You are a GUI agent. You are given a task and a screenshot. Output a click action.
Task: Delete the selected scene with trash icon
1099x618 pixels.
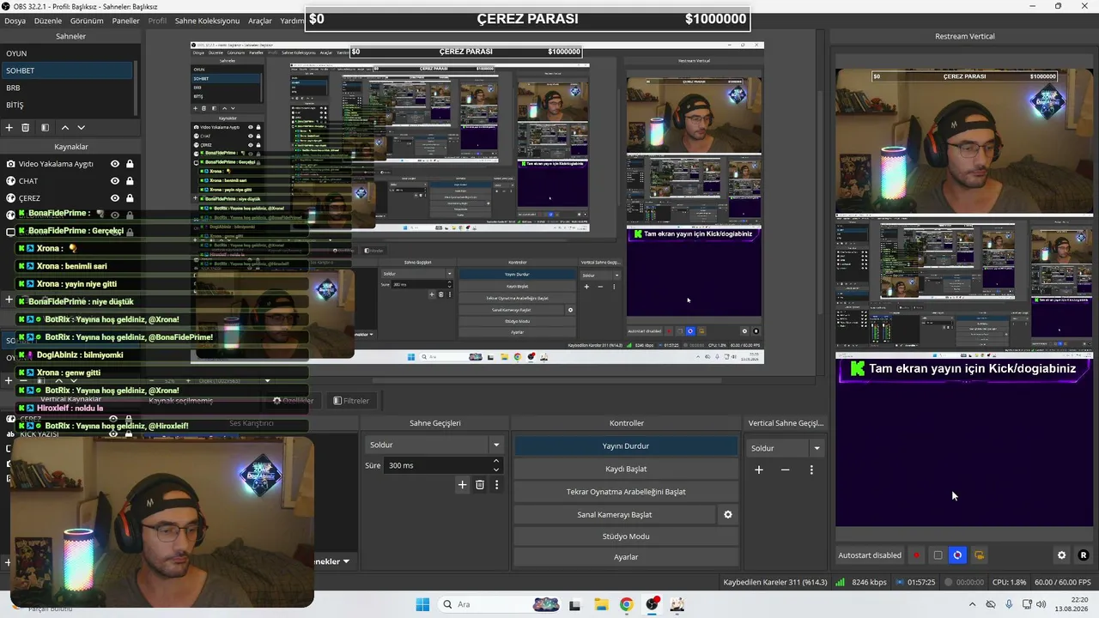click(x=26, y=127)
